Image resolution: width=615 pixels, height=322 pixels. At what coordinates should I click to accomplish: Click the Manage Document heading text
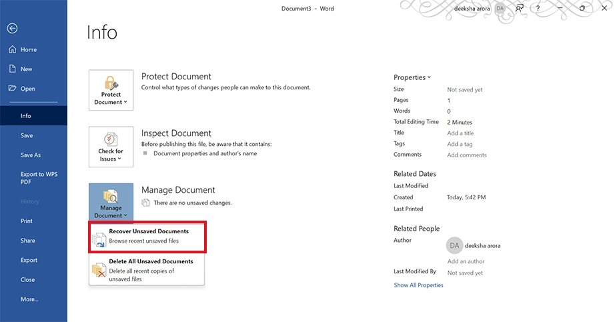click(178, 190)
